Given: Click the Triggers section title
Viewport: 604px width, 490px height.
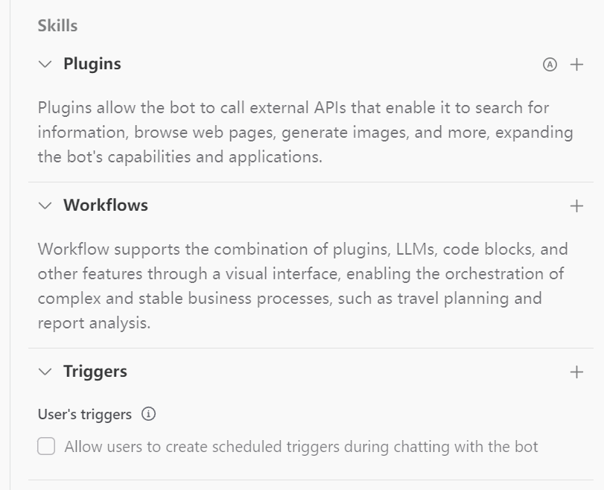Looking at the screenshot, I should [x=95, y=372].
